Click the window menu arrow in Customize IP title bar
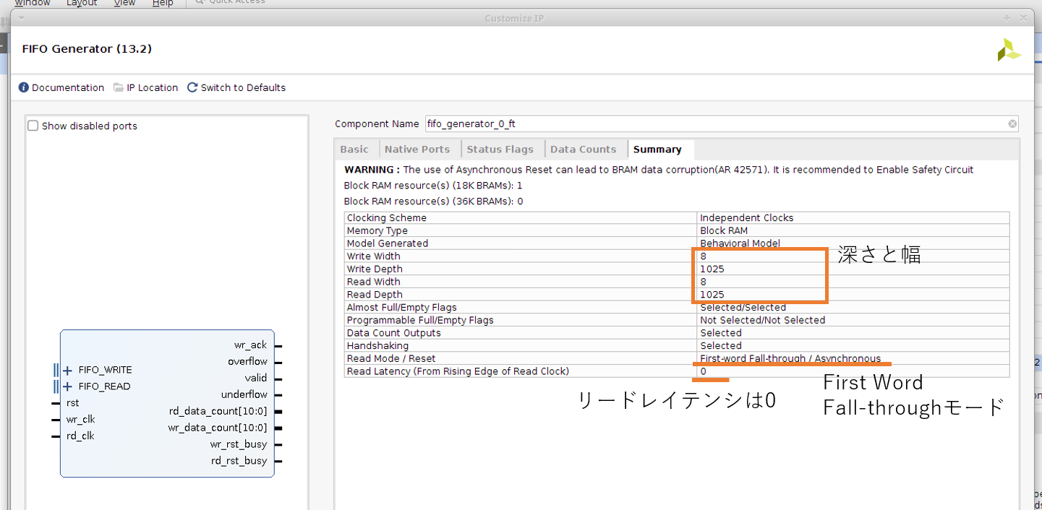The image size is (1042, 510). [x=21, y=18]
